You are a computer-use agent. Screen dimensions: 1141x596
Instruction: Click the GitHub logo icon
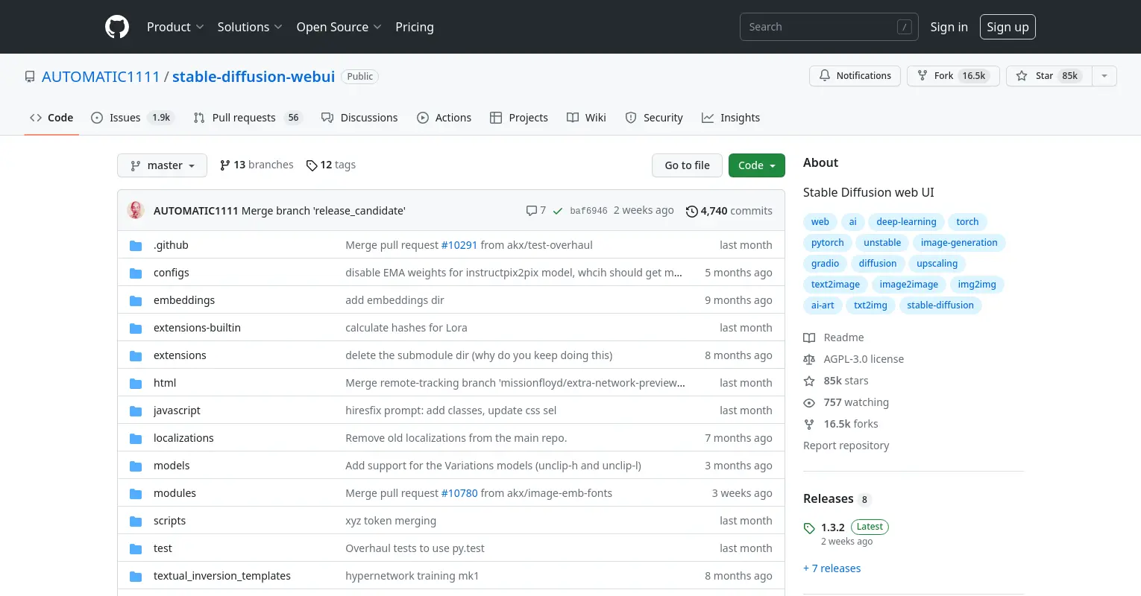pos(117,27)
